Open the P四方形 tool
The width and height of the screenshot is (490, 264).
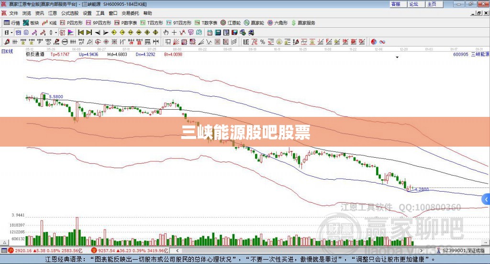point(71,23)
